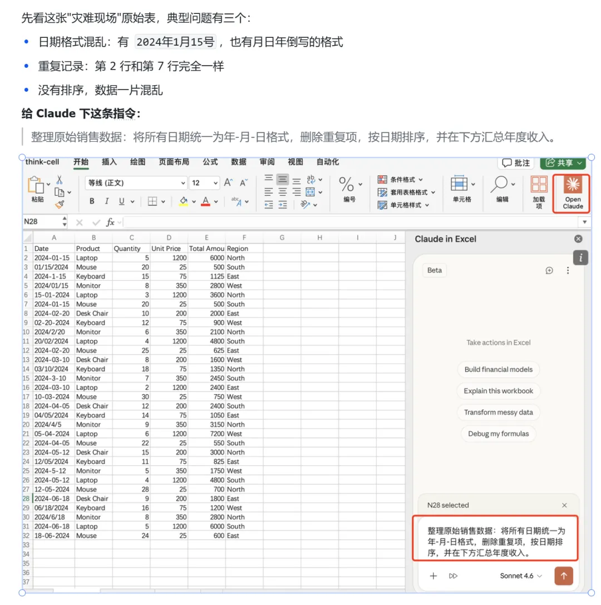Open fill color dropdown arrow
The image size is (601, 605).
click(x=194, y=201)
